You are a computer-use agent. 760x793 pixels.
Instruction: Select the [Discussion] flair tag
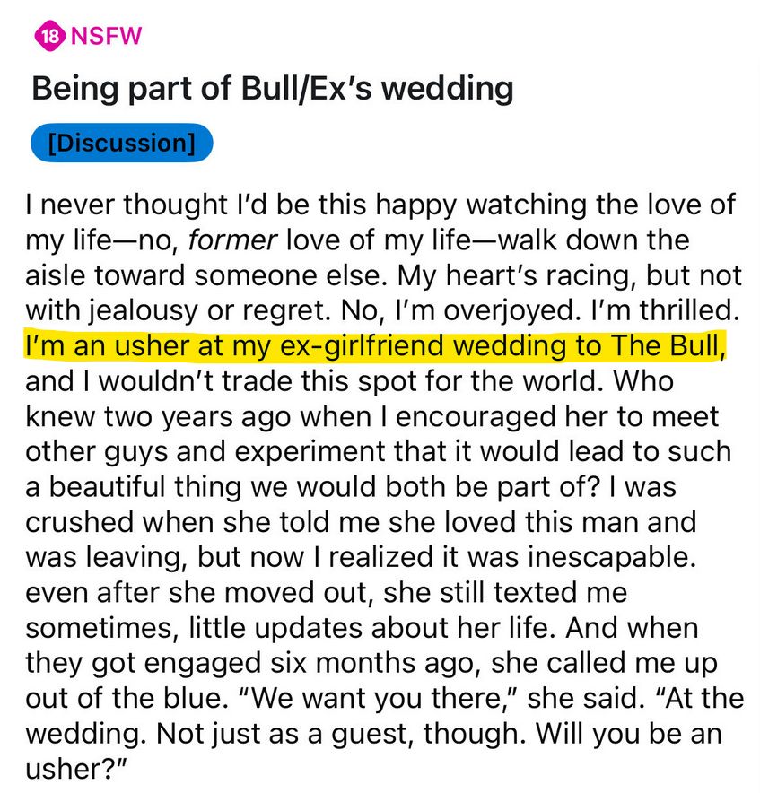tap(121, 144)
